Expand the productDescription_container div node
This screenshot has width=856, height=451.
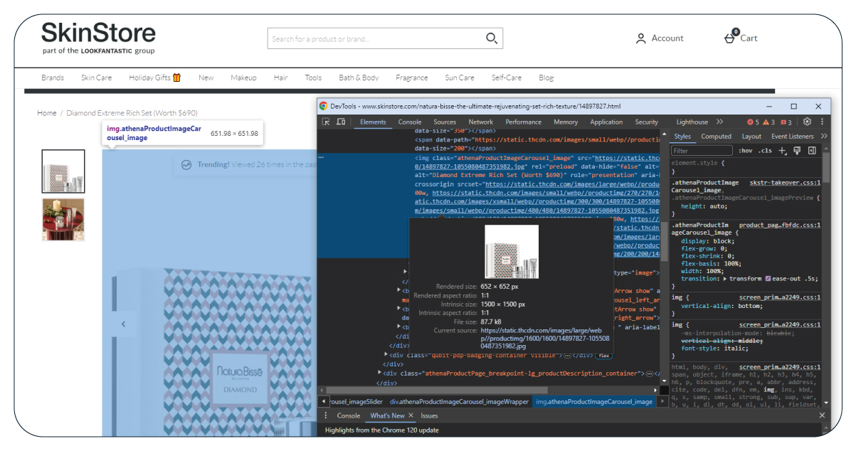point(380,373)
